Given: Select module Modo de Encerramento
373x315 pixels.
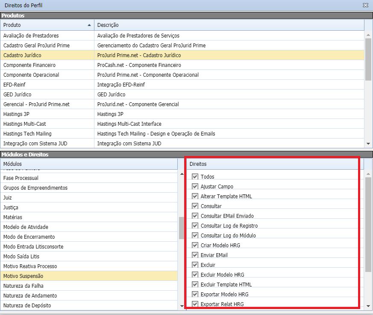Looking at the screenshot, I should (x=89, y=237).
